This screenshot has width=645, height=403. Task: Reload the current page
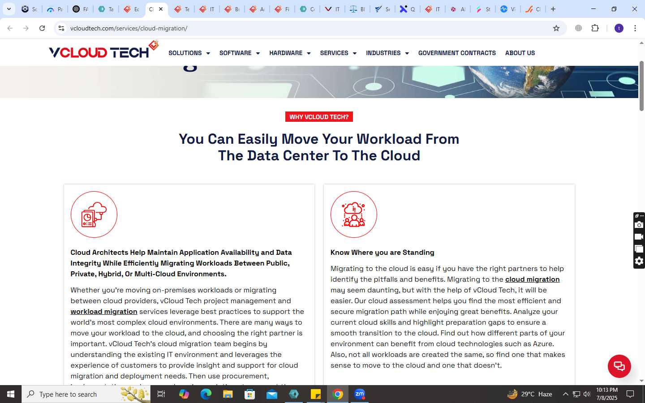(x=42, y=28)
